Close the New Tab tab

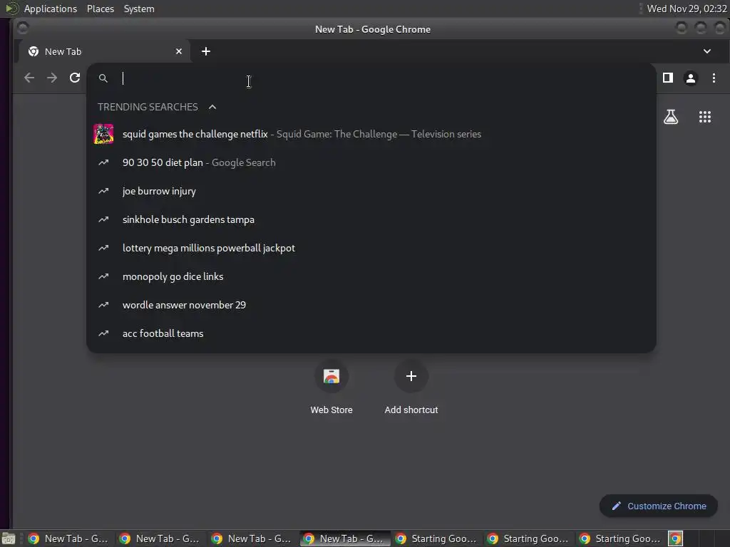click(179, 51)
